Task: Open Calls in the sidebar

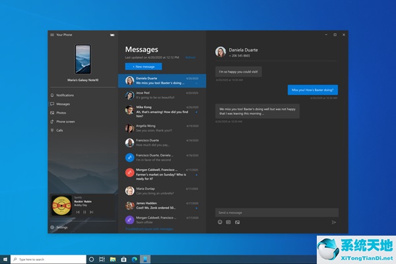Action: pyautogui.click(x=59, y=131)
